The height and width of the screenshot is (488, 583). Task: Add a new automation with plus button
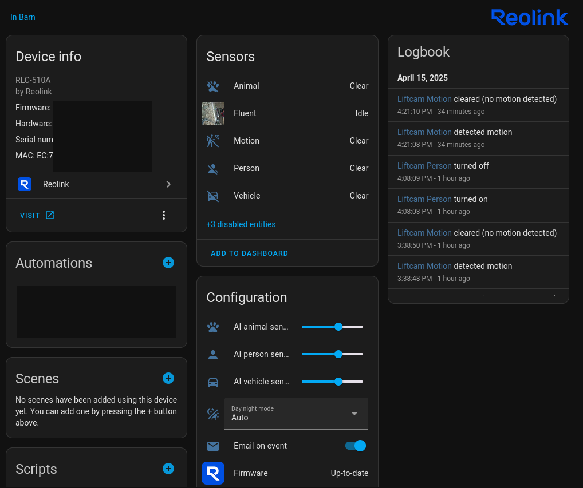coord(168,263)
